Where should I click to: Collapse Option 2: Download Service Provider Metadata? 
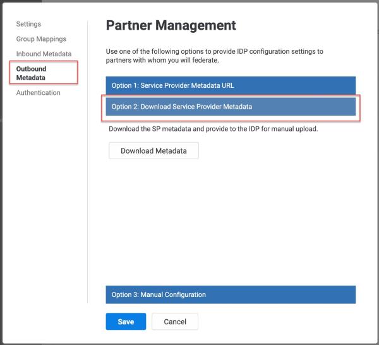pyautogui.click(x=231, y=107)
